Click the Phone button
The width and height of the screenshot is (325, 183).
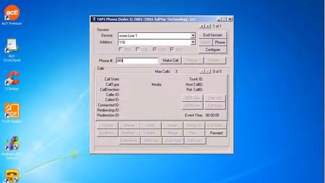click(x=220, y=42)
